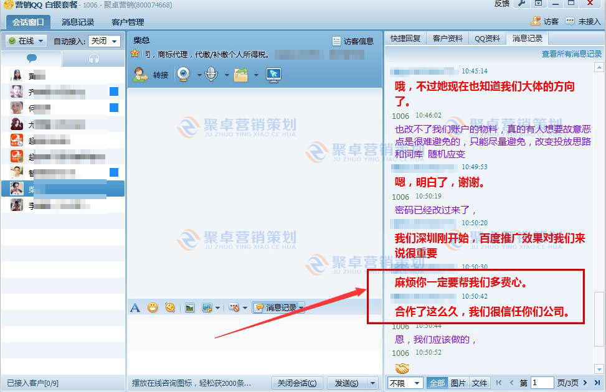The image size is (606, 392).
Task: Expand the file transfer options arrow
Action: pos(256,75)
